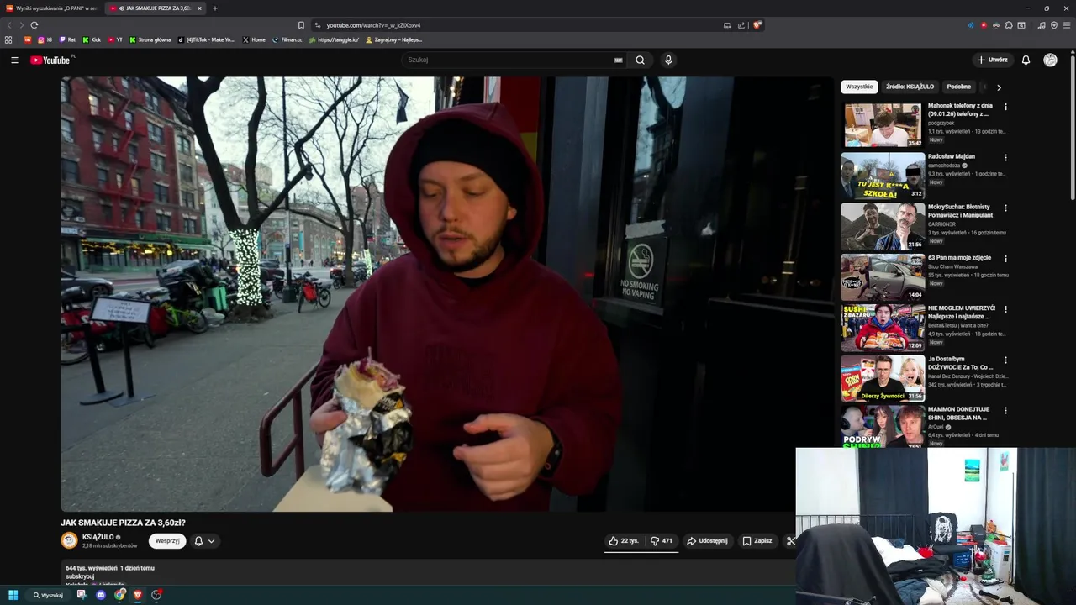Viewport: 1076px width, 605px height.
Task: Open a new browser tab
Action: [x=214, y=8]
